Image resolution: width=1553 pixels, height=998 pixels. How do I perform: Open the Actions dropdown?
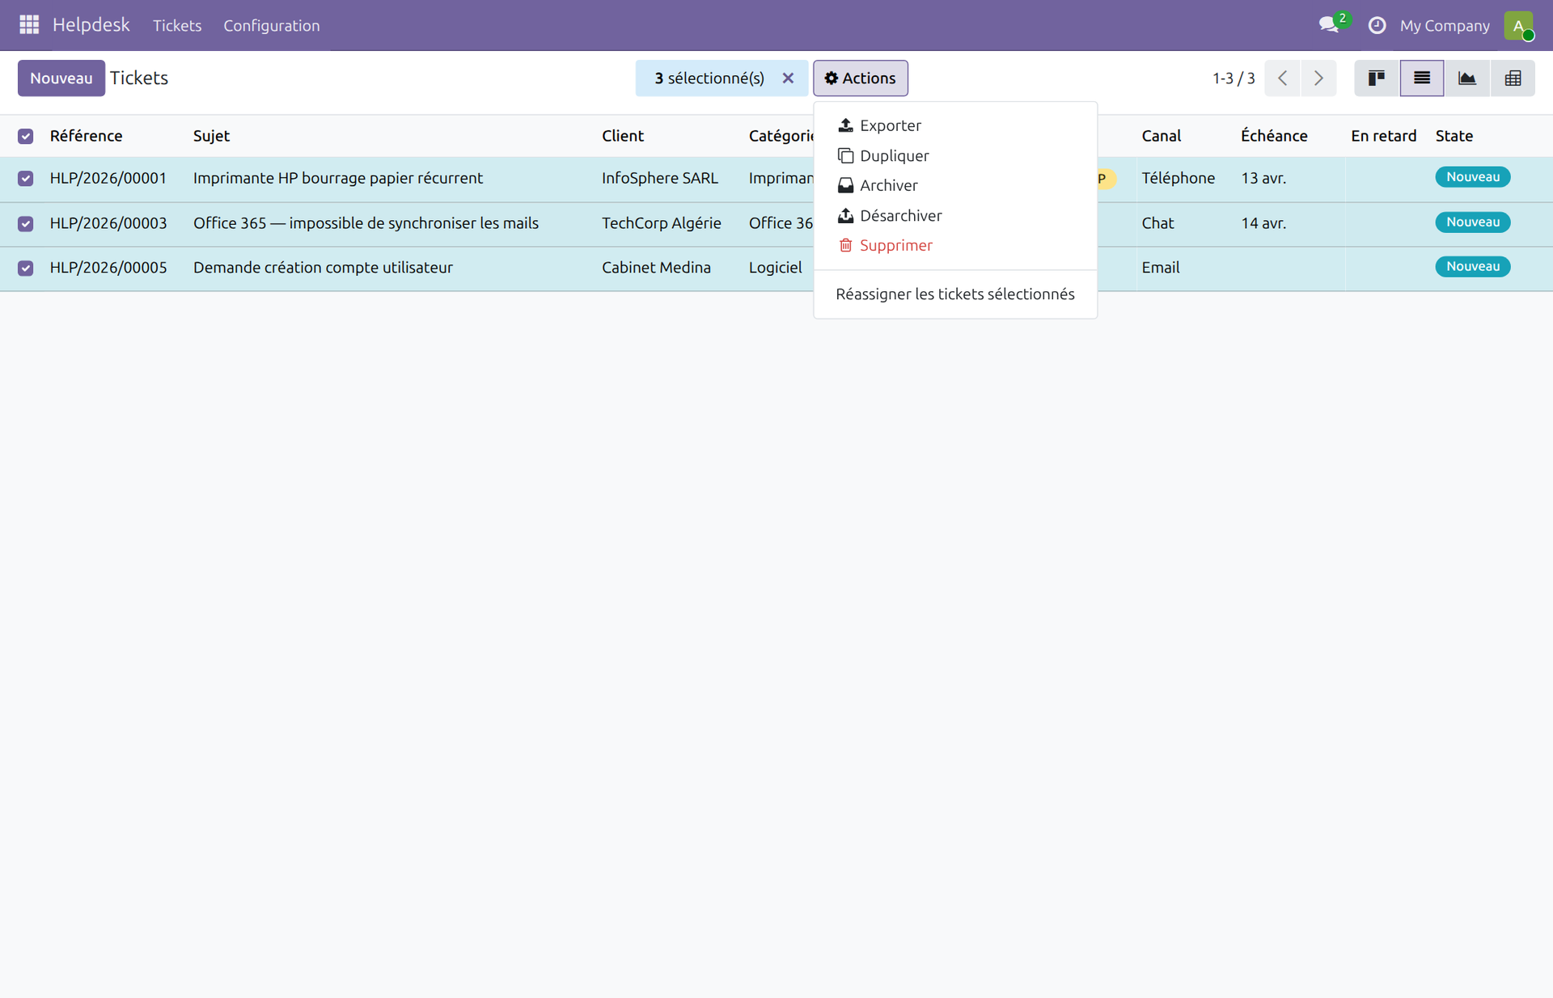pos(860,78)
